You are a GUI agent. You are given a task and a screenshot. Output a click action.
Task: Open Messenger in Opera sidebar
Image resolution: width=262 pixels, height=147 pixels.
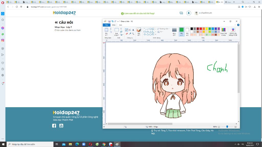tap(3, 28)
